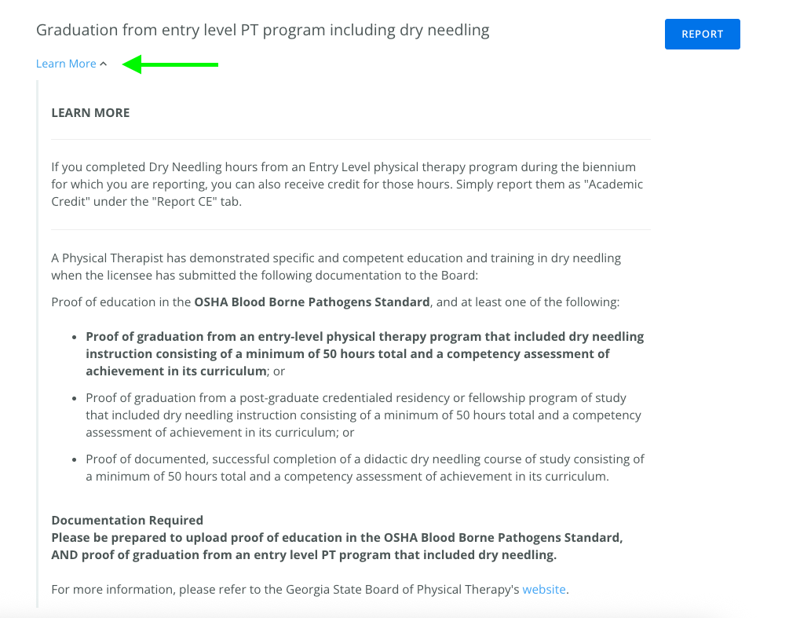Image resolution: width=789 pixels, height=618 pixels.
Task: Click the didactic dry needling course bullet
Action: [364, 467]
